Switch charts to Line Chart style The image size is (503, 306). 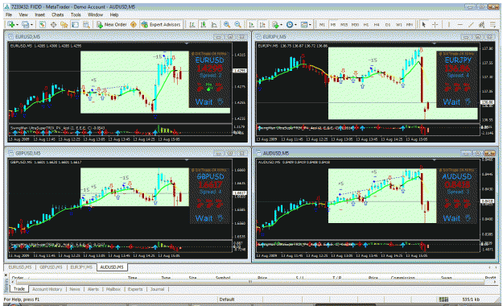coord(214,24)
